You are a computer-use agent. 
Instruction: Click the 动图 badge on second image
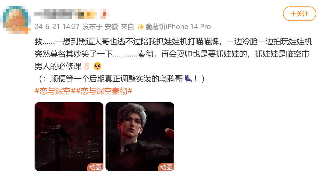point(166,167)
